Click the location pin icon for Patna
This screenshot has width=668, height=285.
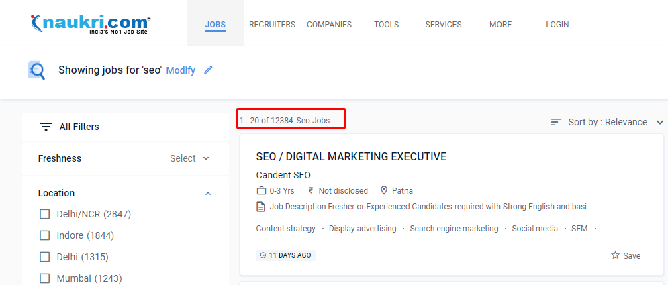[x=385, y=191]
